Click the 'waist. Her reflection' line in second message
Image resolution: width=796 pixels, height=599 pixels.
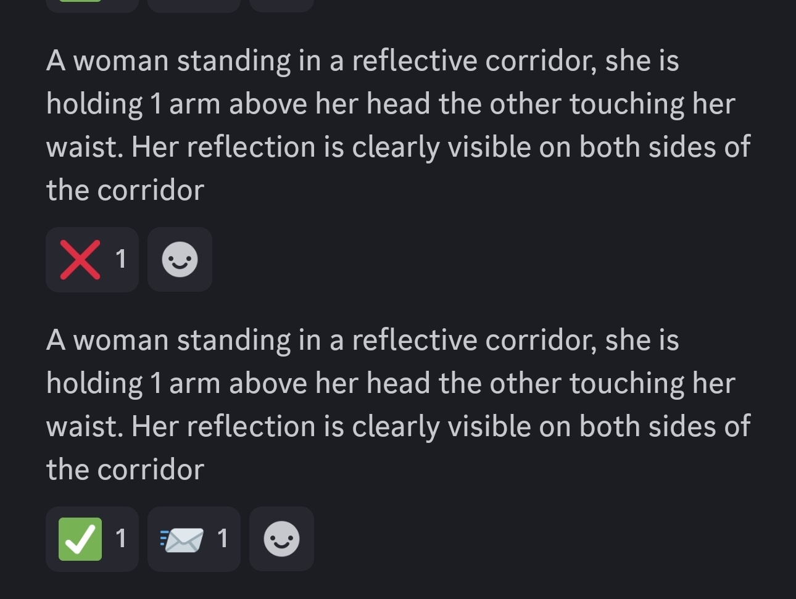[398, 428]
